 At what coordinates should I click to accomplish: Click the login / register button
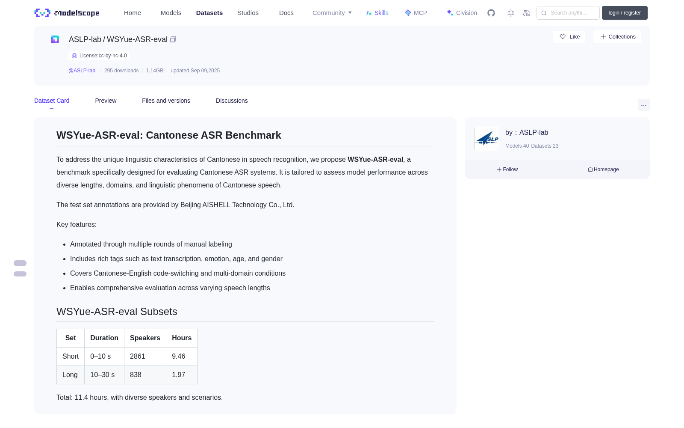coord(625,13)
